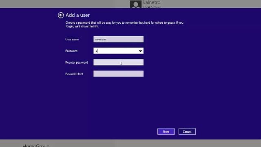Viewport: 261px width, 147px height.
Task: Click the password instructions paragraph
Action: coord(124,24)
